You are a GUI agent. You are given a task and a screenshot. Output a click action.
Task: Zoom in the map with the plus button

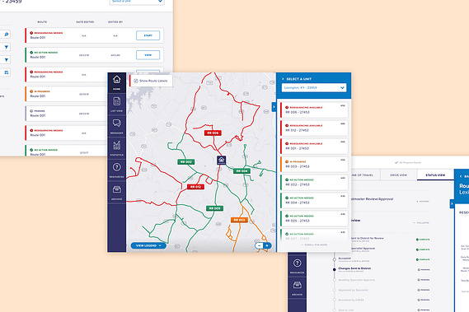coord(267,245)
